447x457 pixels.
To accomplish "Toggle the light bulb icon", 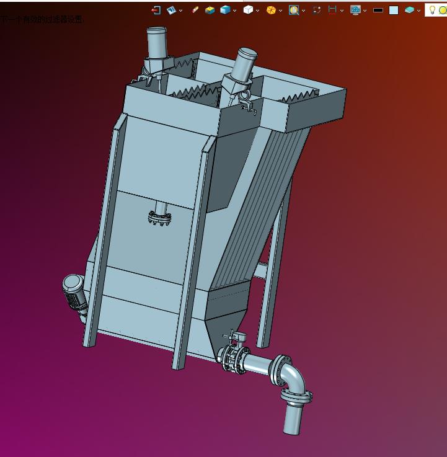I will (x=432, y=10).
